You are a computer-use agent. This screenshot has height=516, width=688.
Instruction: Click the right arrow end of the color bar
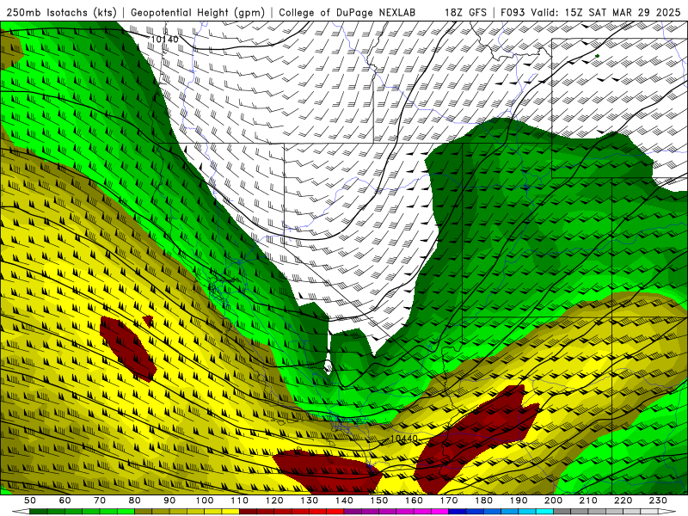click(667, 512)
